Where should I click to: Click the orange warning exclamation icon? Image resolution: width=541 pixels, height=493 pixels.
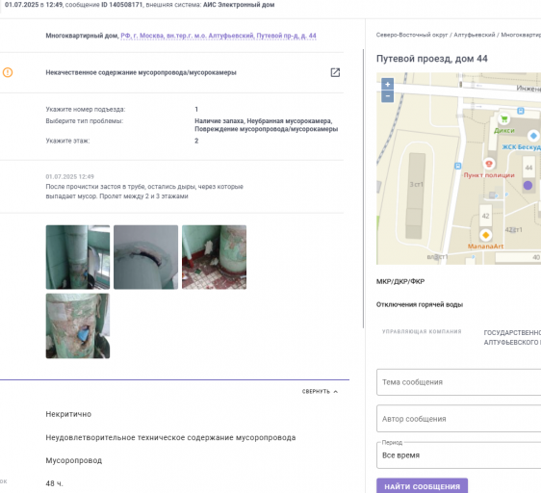tap(8, 72)
